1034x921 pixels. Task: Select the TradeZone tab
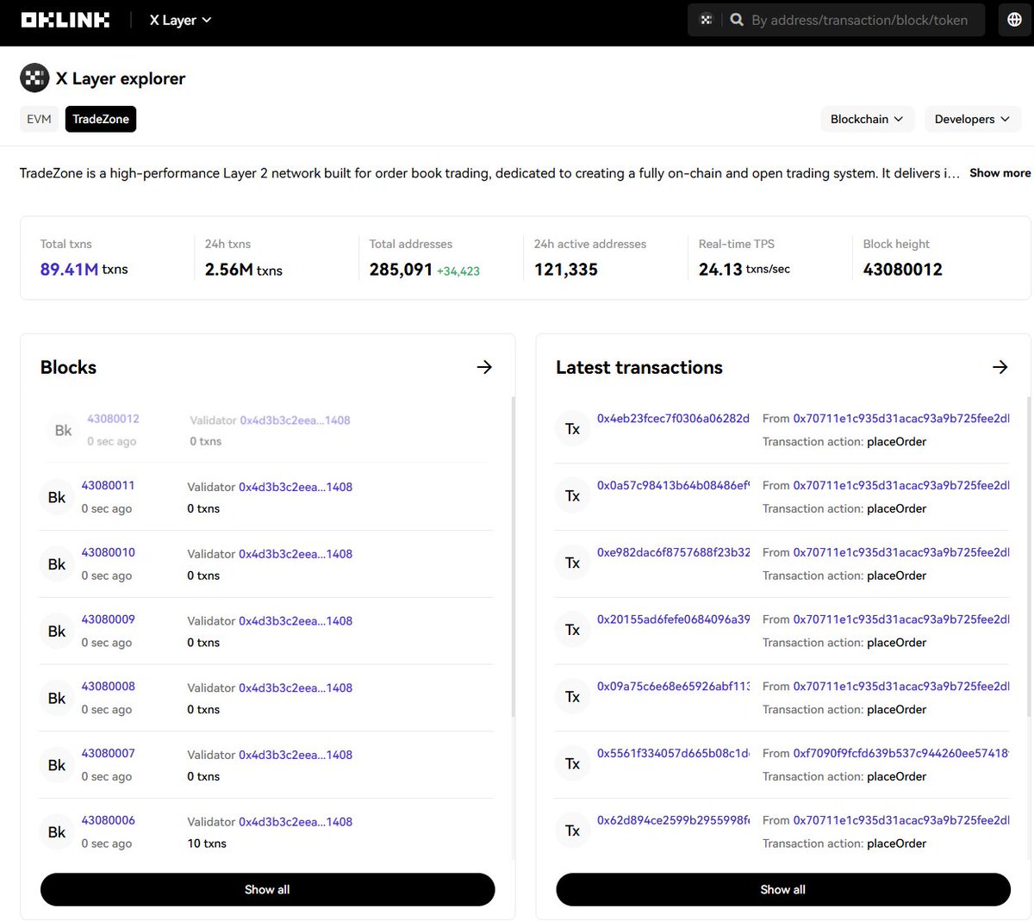point(101,119)
